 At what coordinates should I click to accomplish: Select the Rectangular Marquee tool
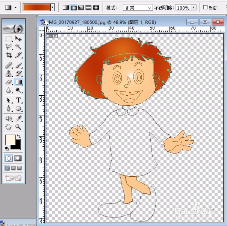click(x=9, y=39)
